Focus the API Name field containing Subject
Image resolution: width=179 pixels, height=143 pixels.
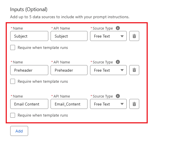69,36
